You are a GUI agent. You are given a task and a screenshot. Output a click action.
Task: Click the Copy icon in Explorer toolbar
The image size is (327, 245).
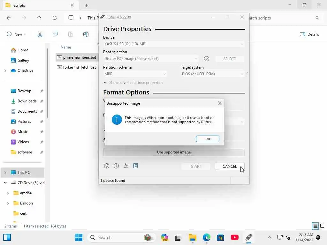click(55, 34)
